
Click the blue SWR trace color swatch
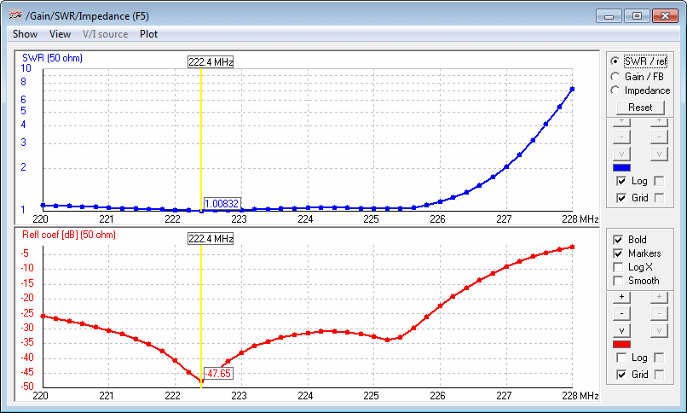click(x=621, y=167)
